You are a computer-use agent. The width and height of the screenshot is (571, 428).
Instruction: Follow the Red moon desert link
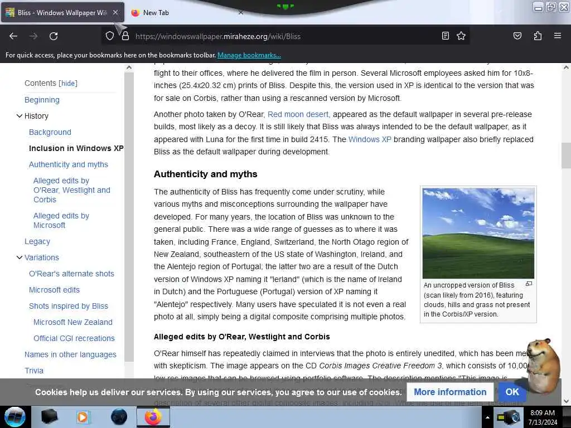(x=299, y=114)
